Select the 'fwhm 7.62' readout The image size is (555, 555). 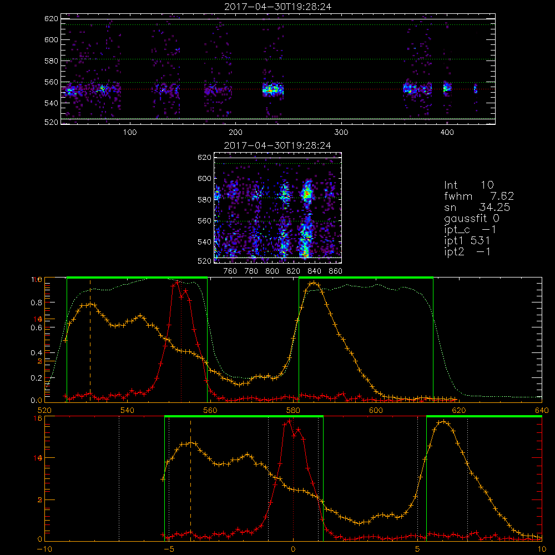(x=479, y=196)
